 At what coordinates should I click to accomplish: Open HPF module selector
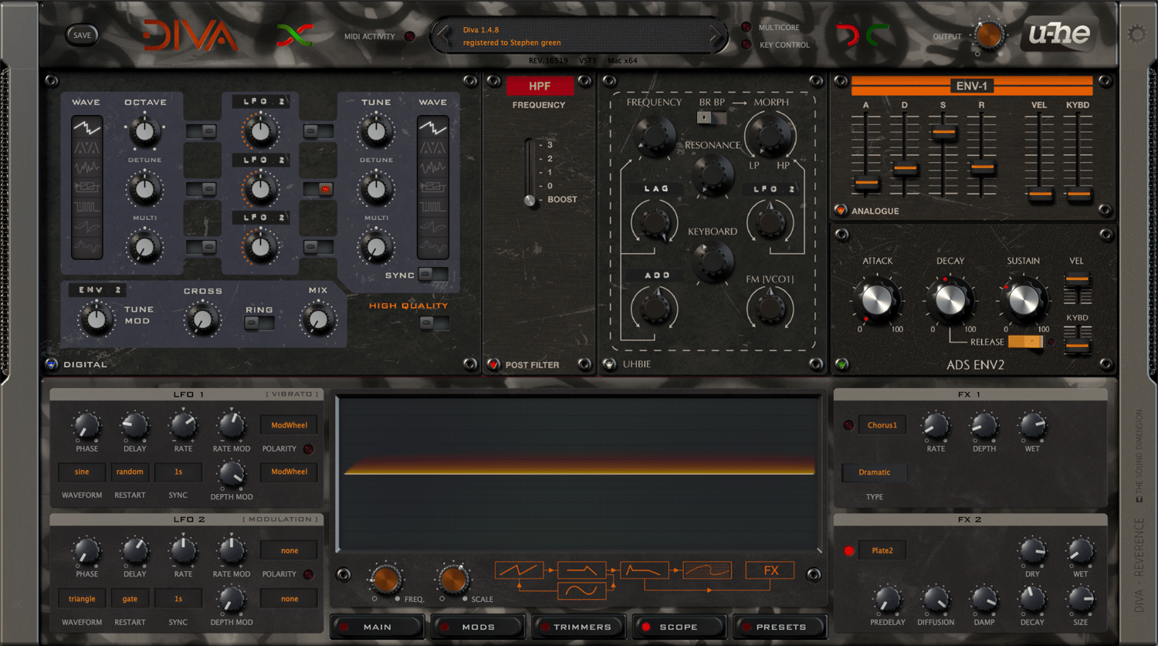point(540,86)
